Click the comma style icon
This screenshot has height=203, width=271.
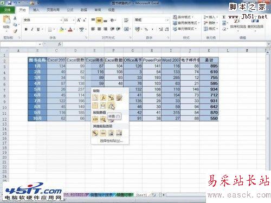(153, 29)
